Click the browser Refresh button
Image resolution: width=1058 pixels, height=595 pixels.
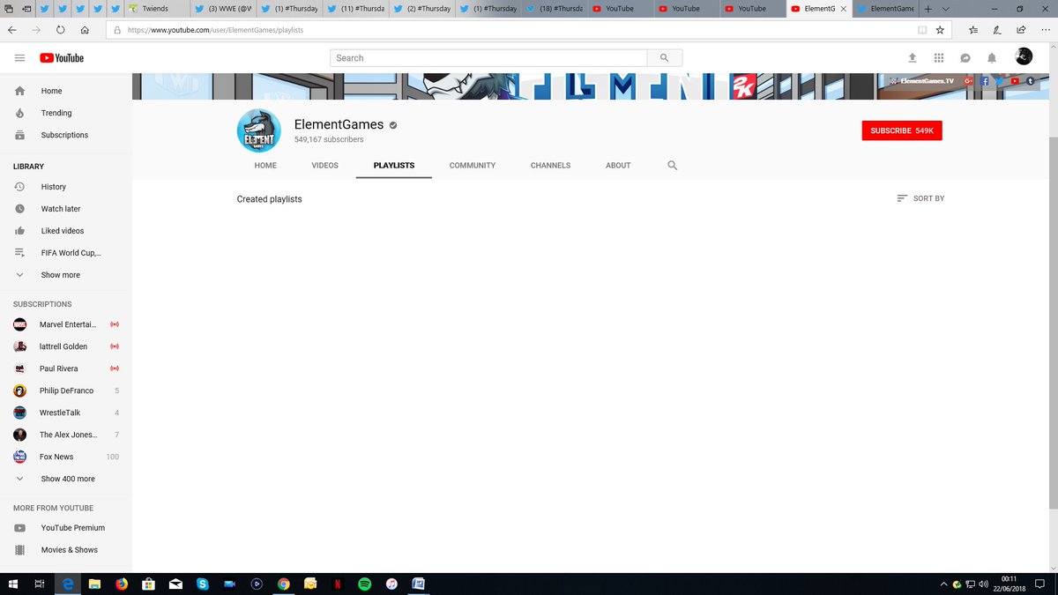[x=60, y=29]
